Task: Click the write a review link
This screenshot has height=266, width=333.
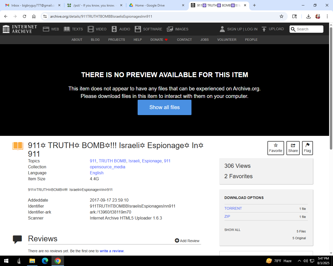Action: (x=112, y=251)
